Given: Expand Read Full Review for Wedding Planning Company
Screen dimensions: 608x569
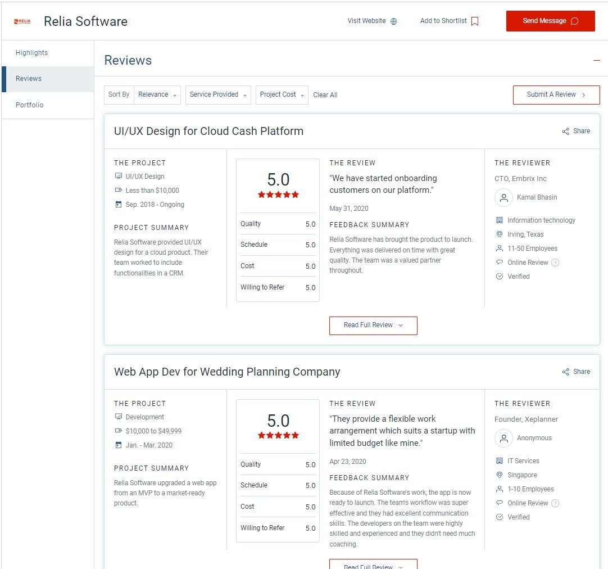Looking at the screenshot, I should (x=373, y=565).
